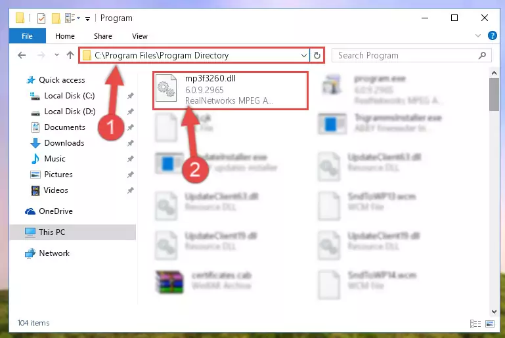505x338 pixels.
Task: Switch to the Share ribbon tab
Action: click(102, 36)
